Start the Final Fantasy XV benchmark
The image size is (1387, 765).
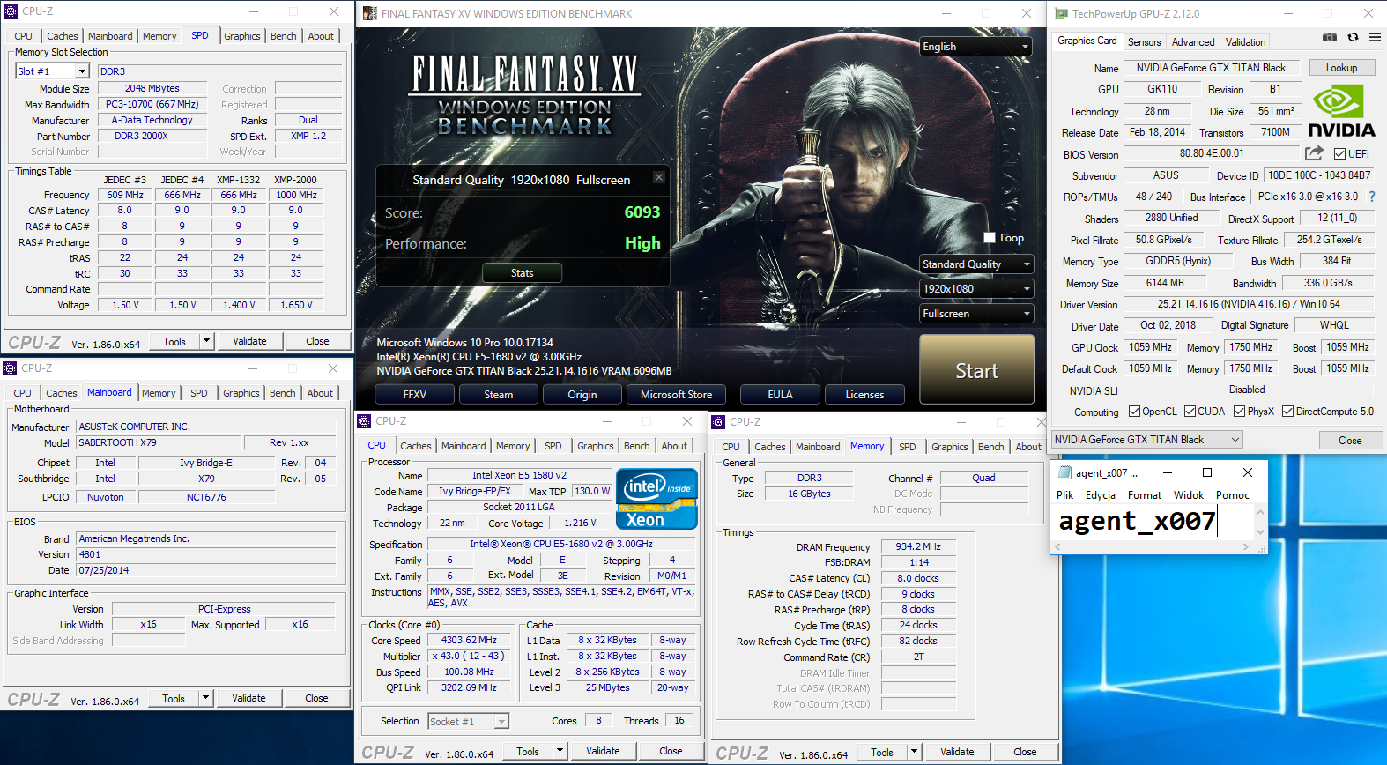click(976, 370)
